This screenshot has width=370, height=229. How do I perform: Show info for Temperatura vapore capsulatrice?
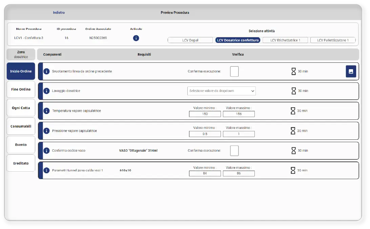click(46, 111)
